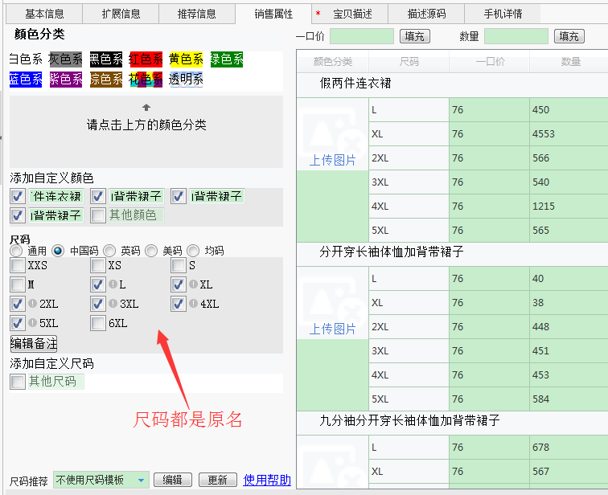The height and width of the screenshot is (495, 608).
Task: Switch to the 基本信息 tab
Action: (44, 14)
